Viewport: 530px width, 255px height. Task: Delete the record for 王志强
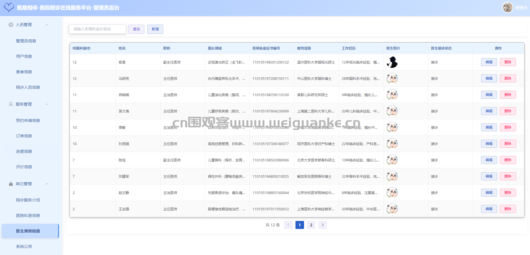pos(508,209)
